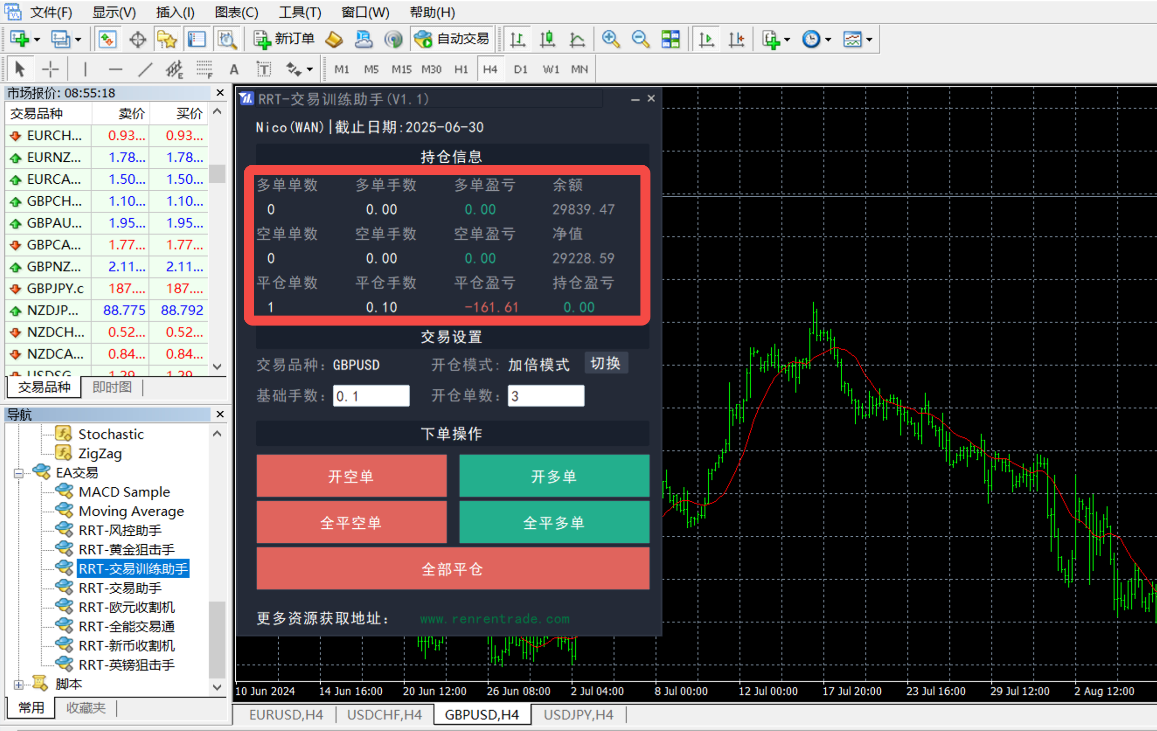Click the tile windows grid icon
The height and width of the screenshot is (731, 1157).
(x=670, y=39)
